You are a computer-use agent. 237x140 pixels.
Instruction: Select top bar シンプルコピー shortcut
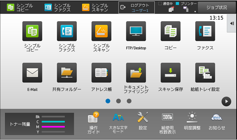pos(20,7)
